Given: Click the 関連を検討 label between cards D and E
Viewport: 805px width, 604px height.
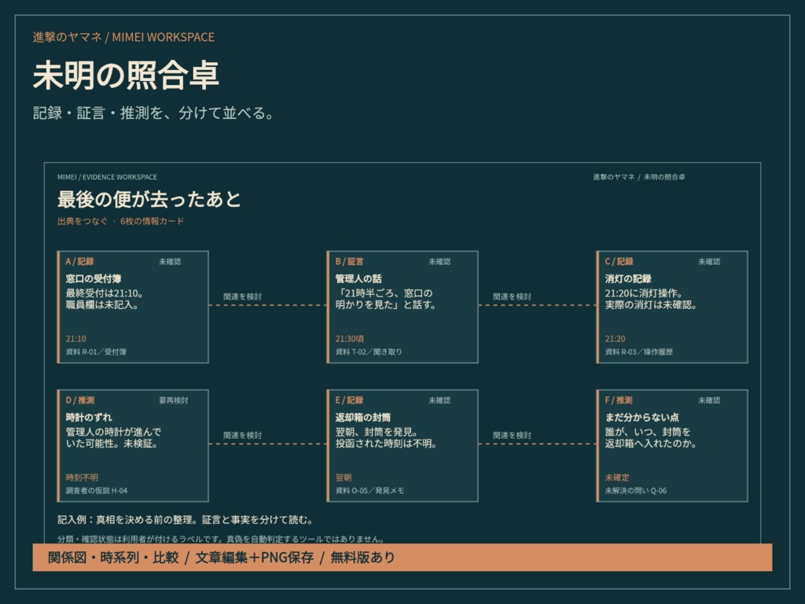Looking at the screenshot, I should 242,435.
